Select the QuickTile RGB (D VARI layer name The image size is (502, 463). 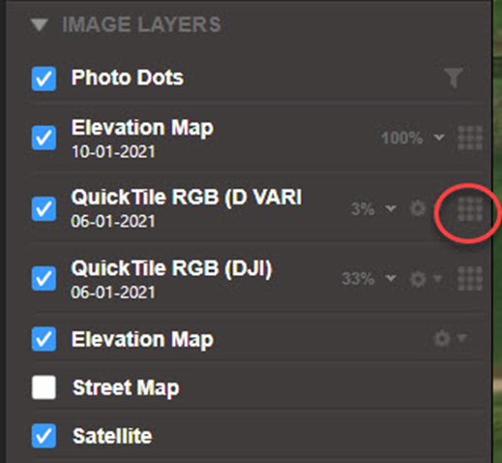187,197
